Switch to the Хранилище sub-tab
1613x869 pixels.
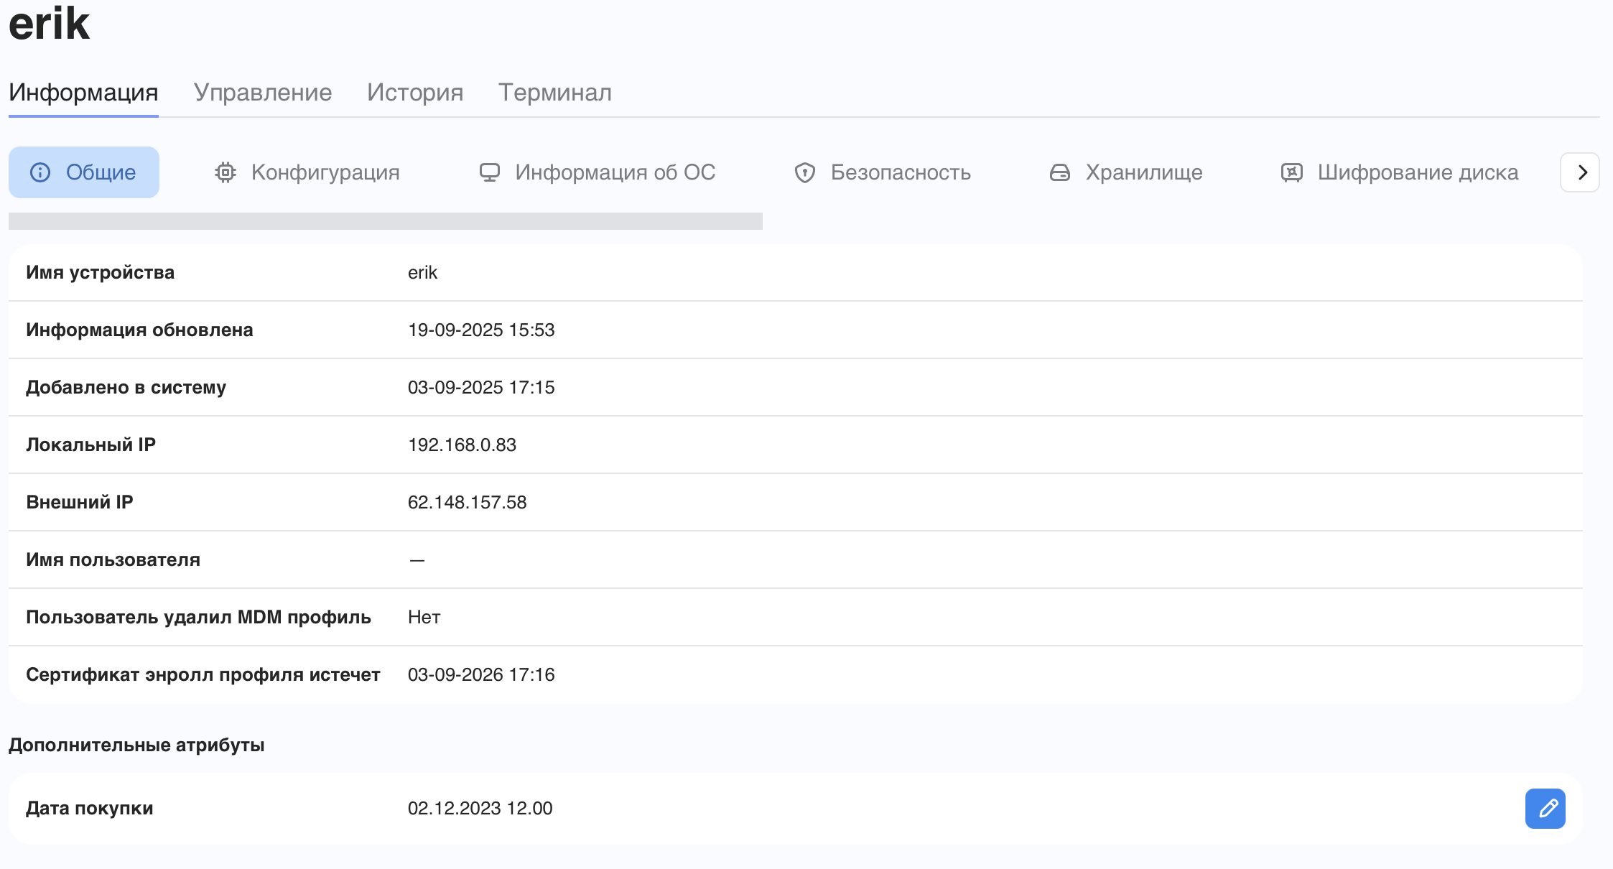pyautogui.click(x=1126, y=172)
